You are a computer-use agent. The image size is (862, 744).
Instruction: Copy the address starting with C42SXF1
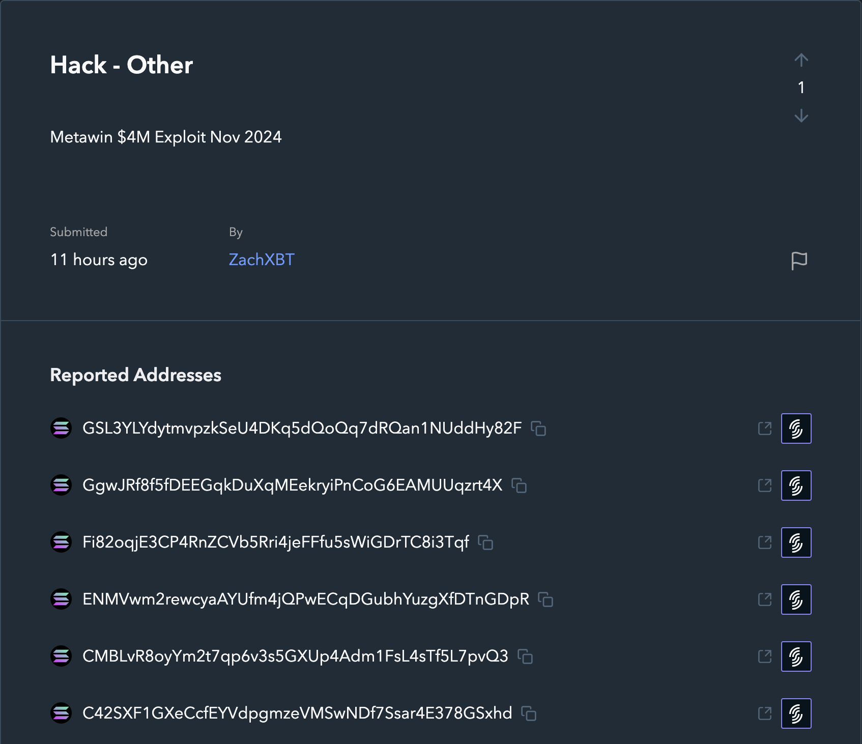(529, 713)
